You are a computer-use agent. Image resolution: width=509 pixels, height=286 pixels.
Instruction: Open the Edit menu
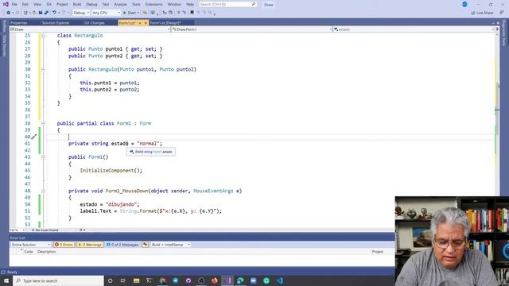pos(25,4)
